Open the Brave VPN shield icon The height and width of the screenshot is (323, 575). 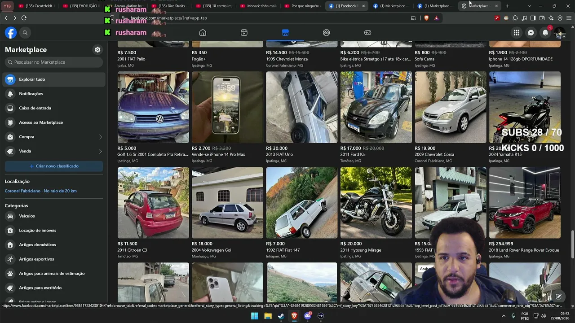tap(560, 18)
